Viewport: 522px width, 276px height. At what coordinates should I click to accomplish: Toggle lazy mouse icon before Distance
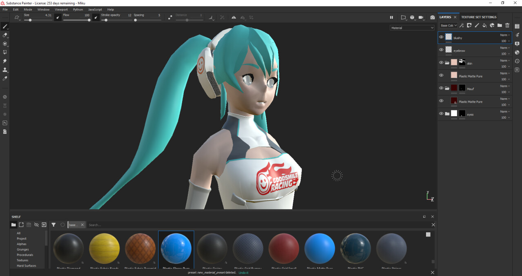(170, 18)
